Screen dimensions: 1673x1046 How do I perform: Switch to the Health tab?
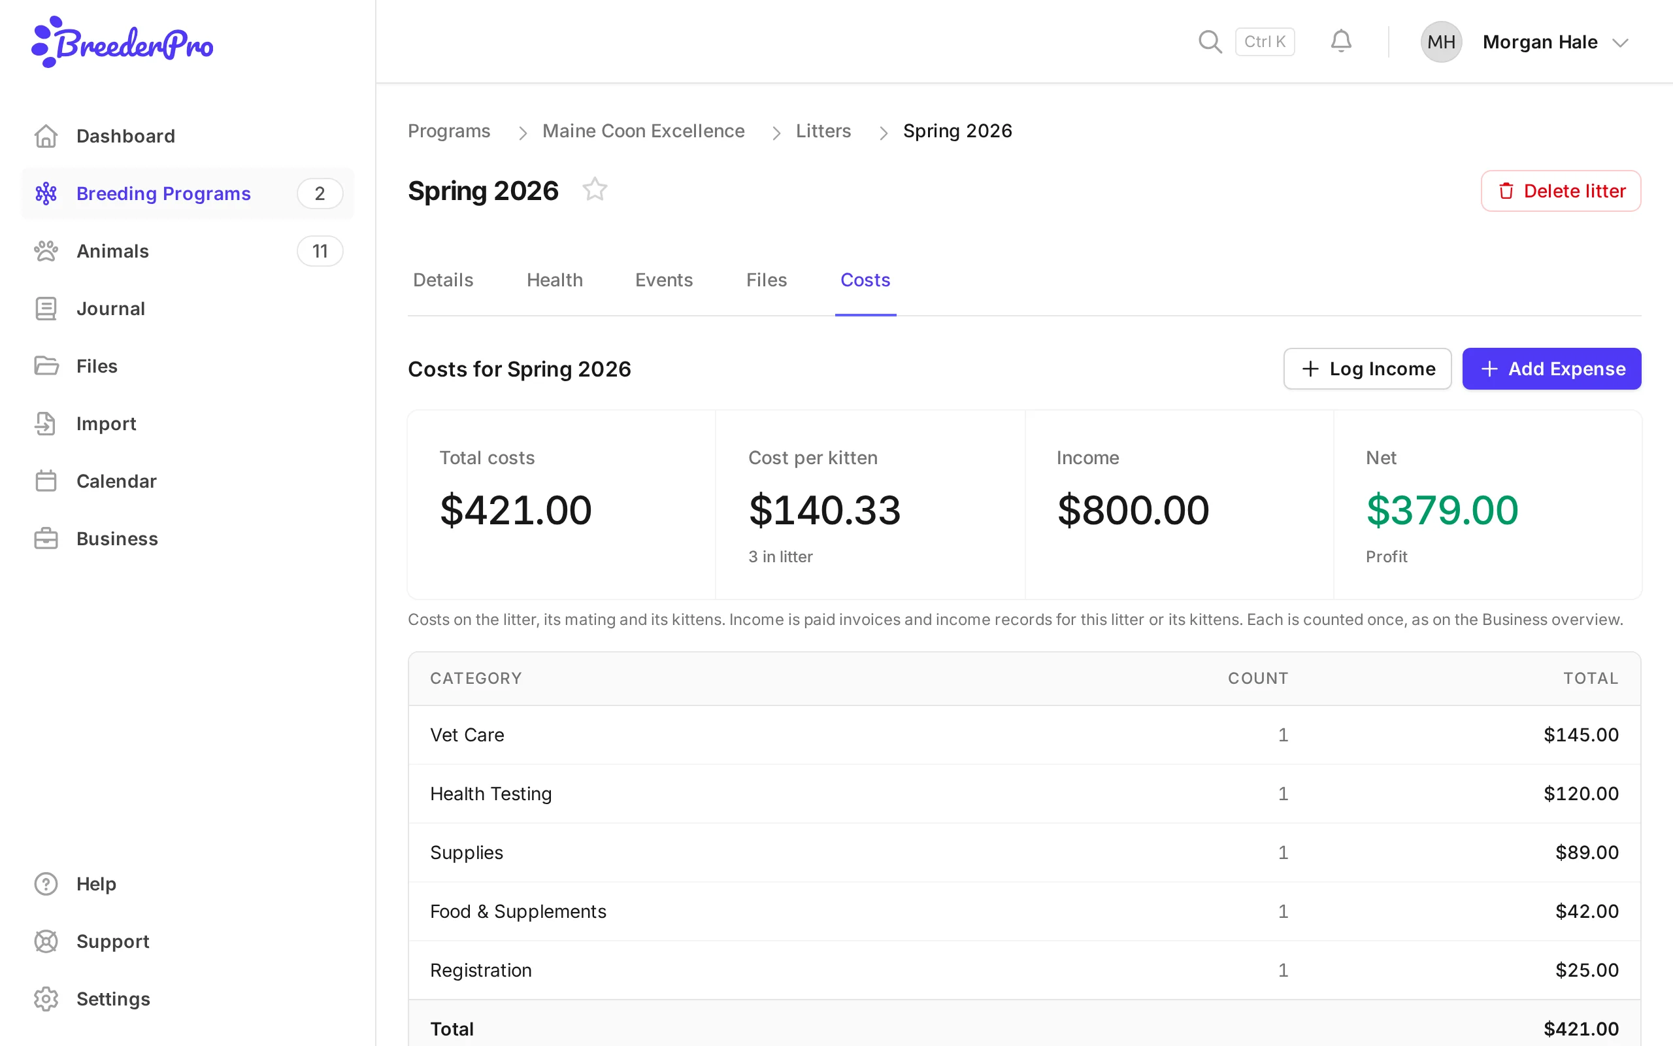coord(554,280)
